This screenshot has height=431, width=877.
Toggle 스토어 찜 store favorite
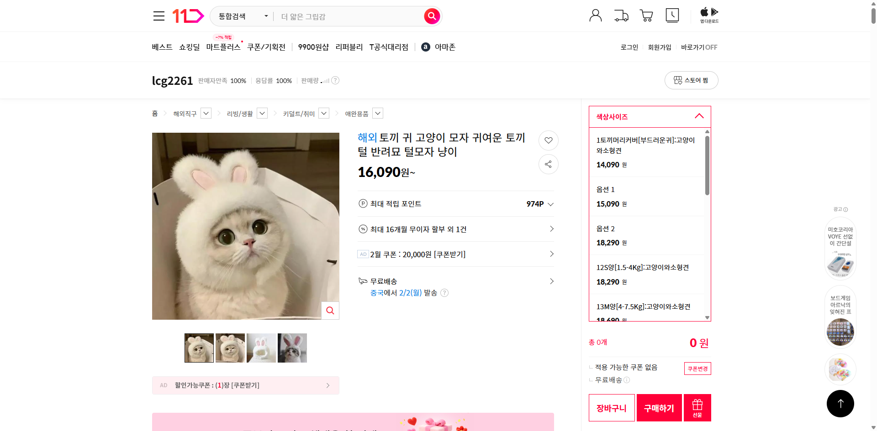691,80
